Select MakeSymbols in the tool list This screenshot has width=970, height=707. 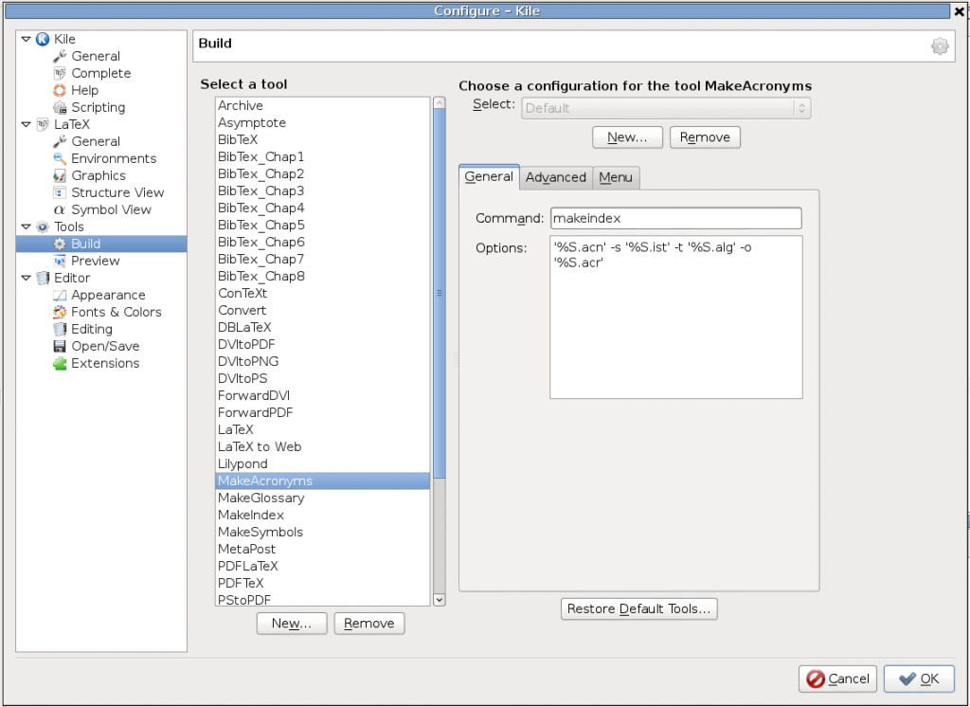pyautogui.click(x=322, y=533)
